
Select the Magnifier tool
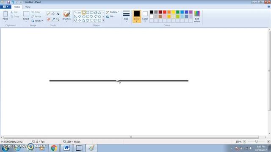pos(58,19)
